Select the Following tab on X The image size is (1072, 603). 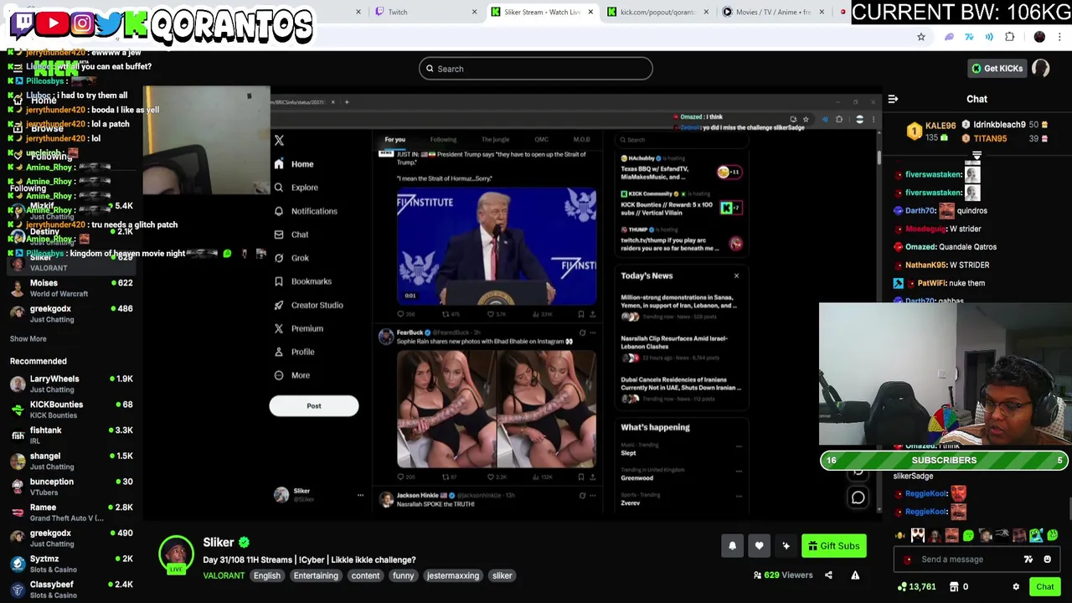click(x=443, y=140)
